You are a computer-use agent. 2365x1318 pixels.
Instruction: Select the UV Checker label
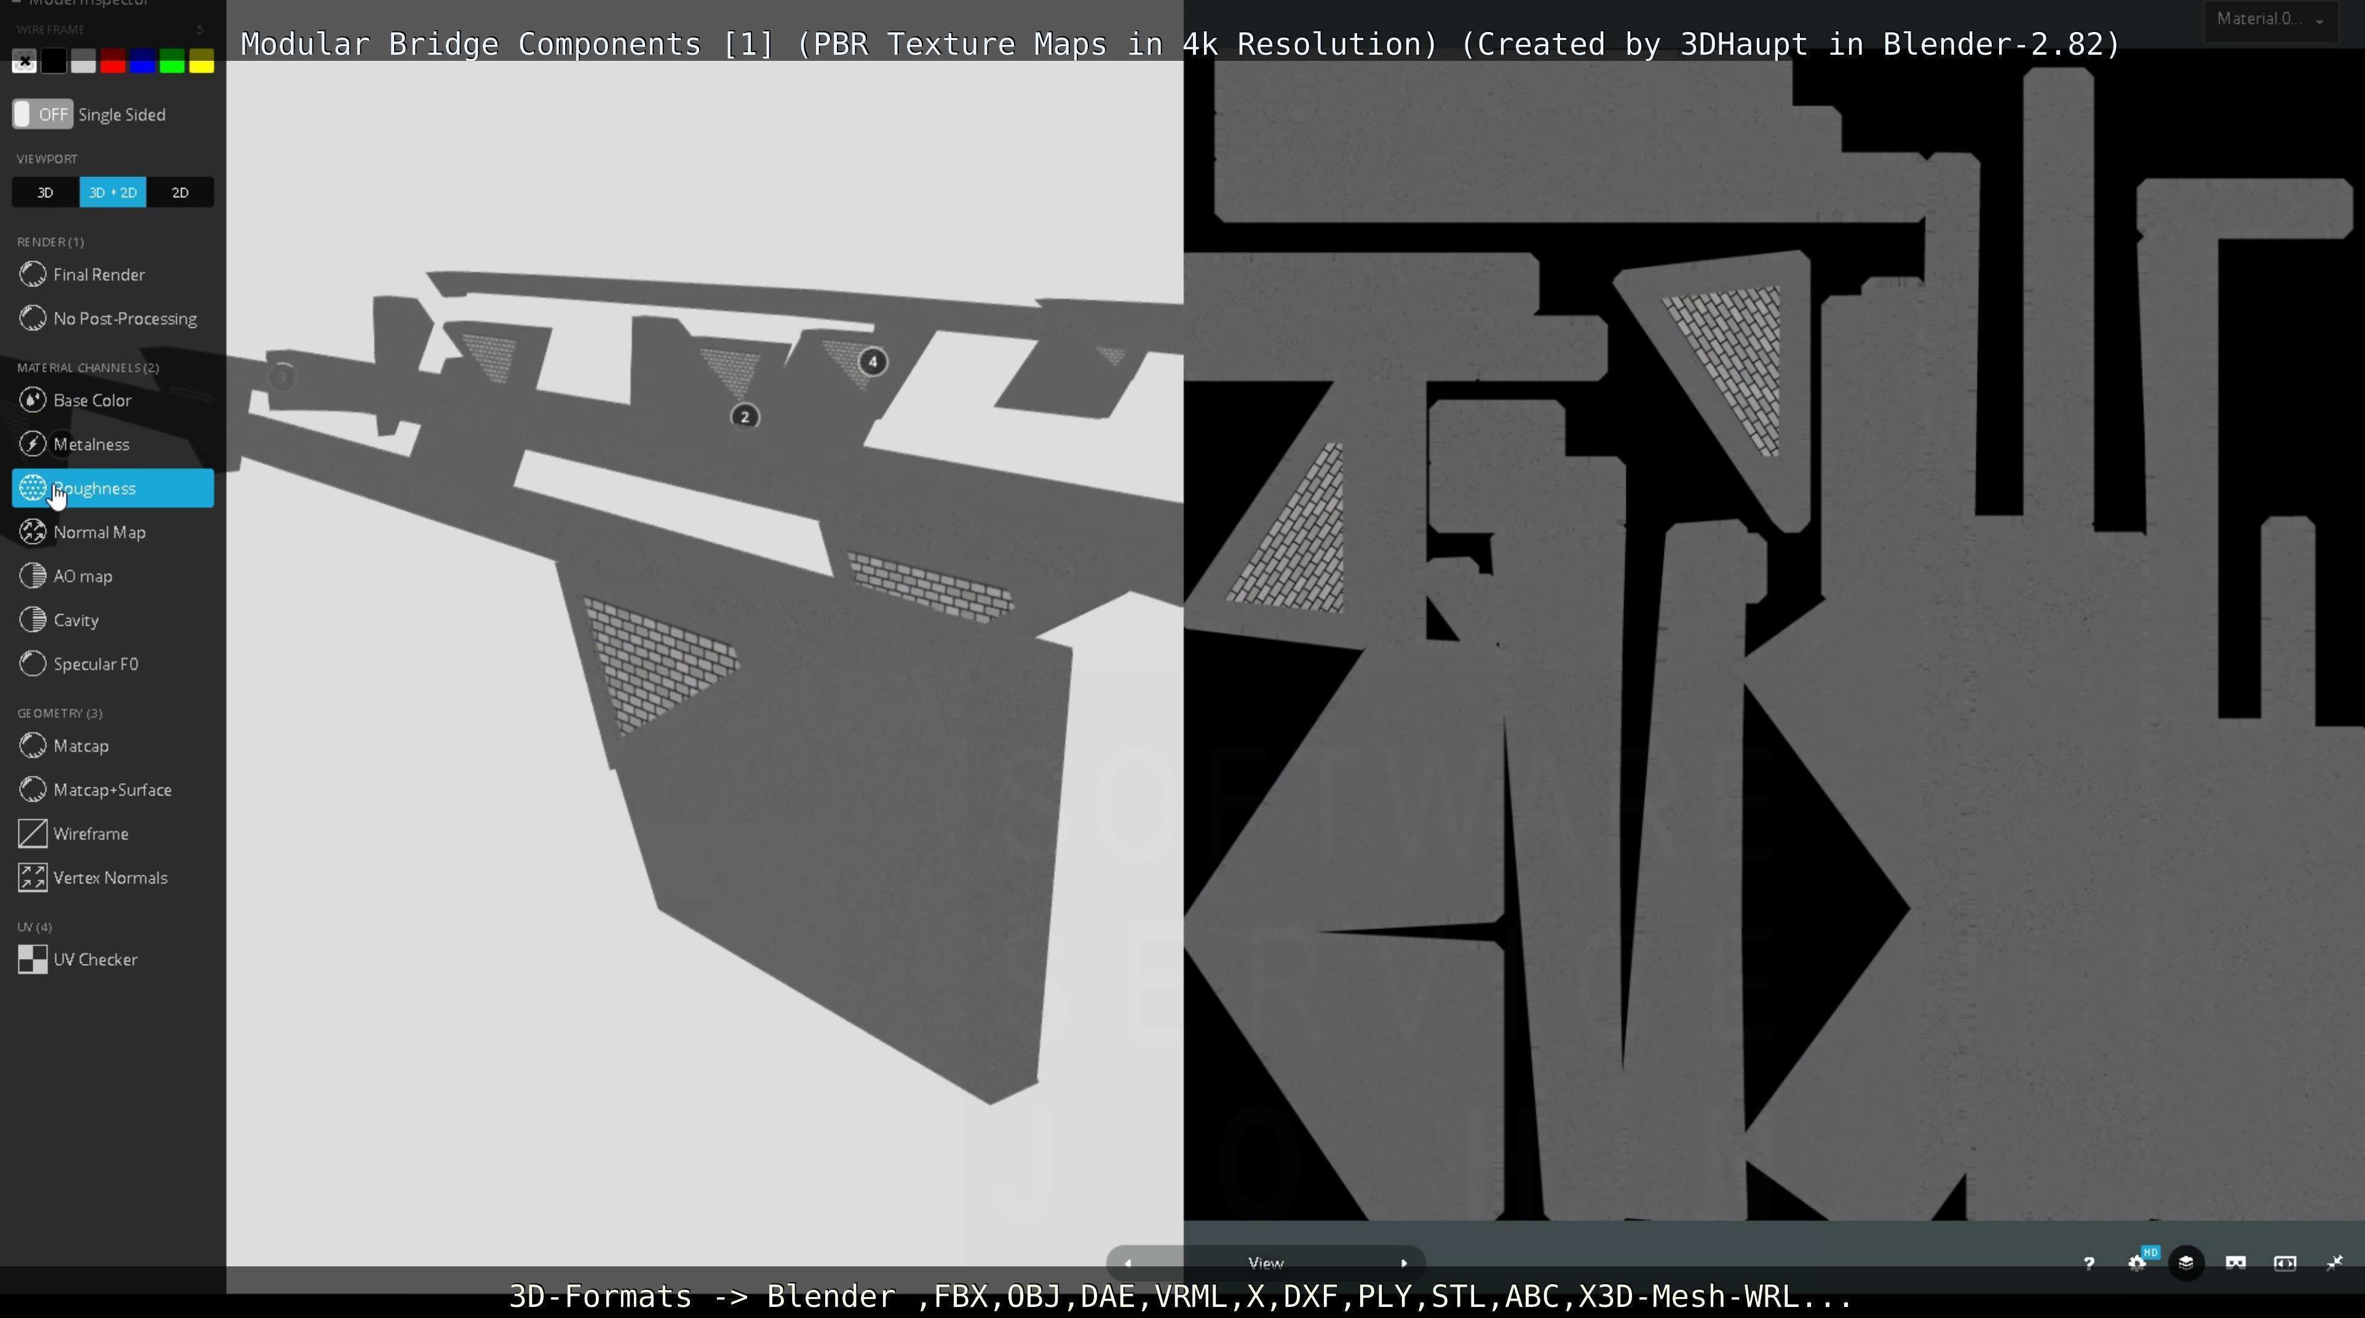95,960
